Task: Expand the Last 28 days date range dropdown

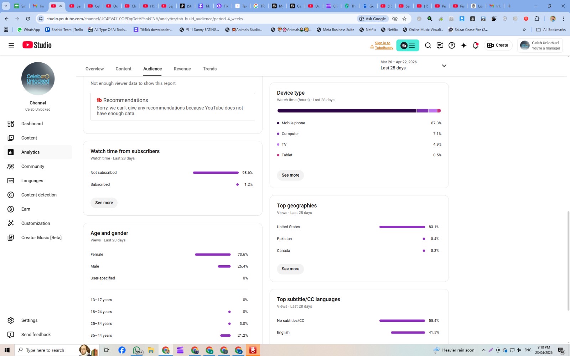Action: point(413,65)
